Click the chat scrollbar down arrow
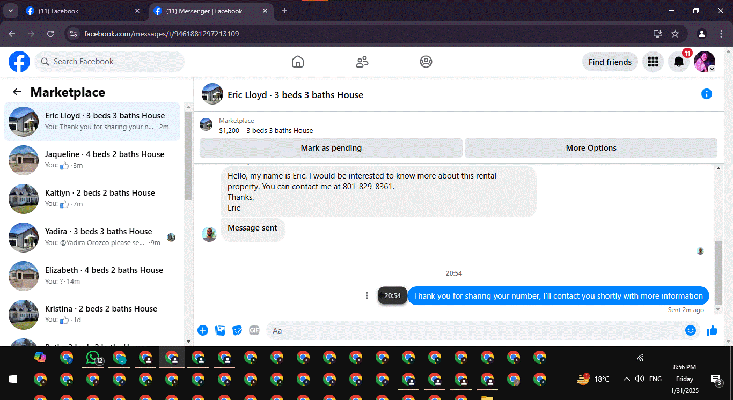The image size is (733, 400). pyautogui.click(x=719, y=309)
